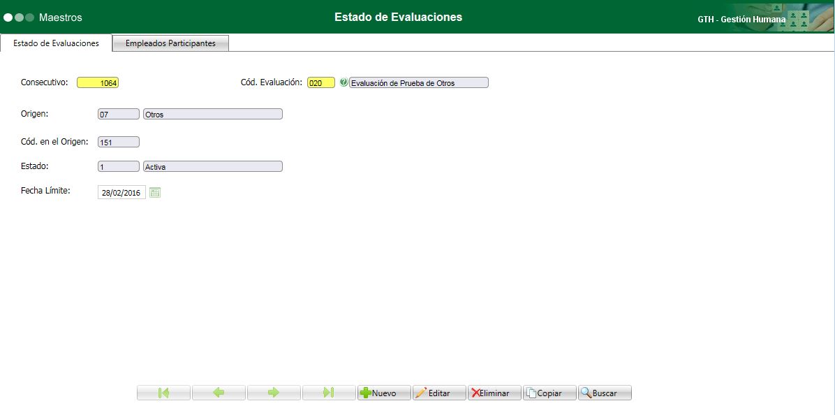
Task: Click the Estado description field Activa
Action: 212,167
